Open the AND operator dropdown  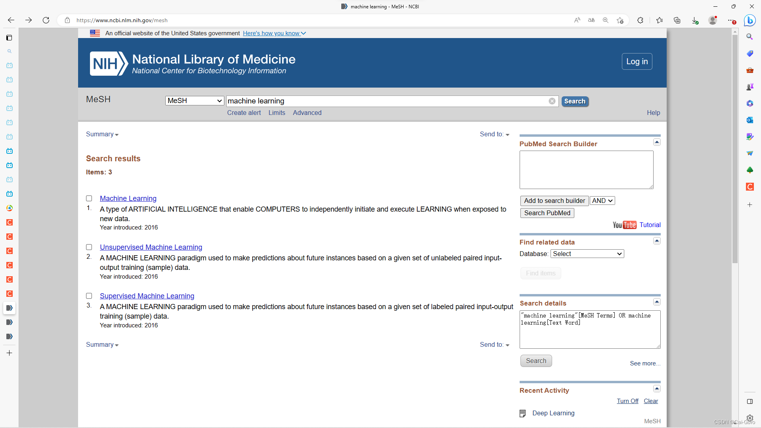point(602,201)
